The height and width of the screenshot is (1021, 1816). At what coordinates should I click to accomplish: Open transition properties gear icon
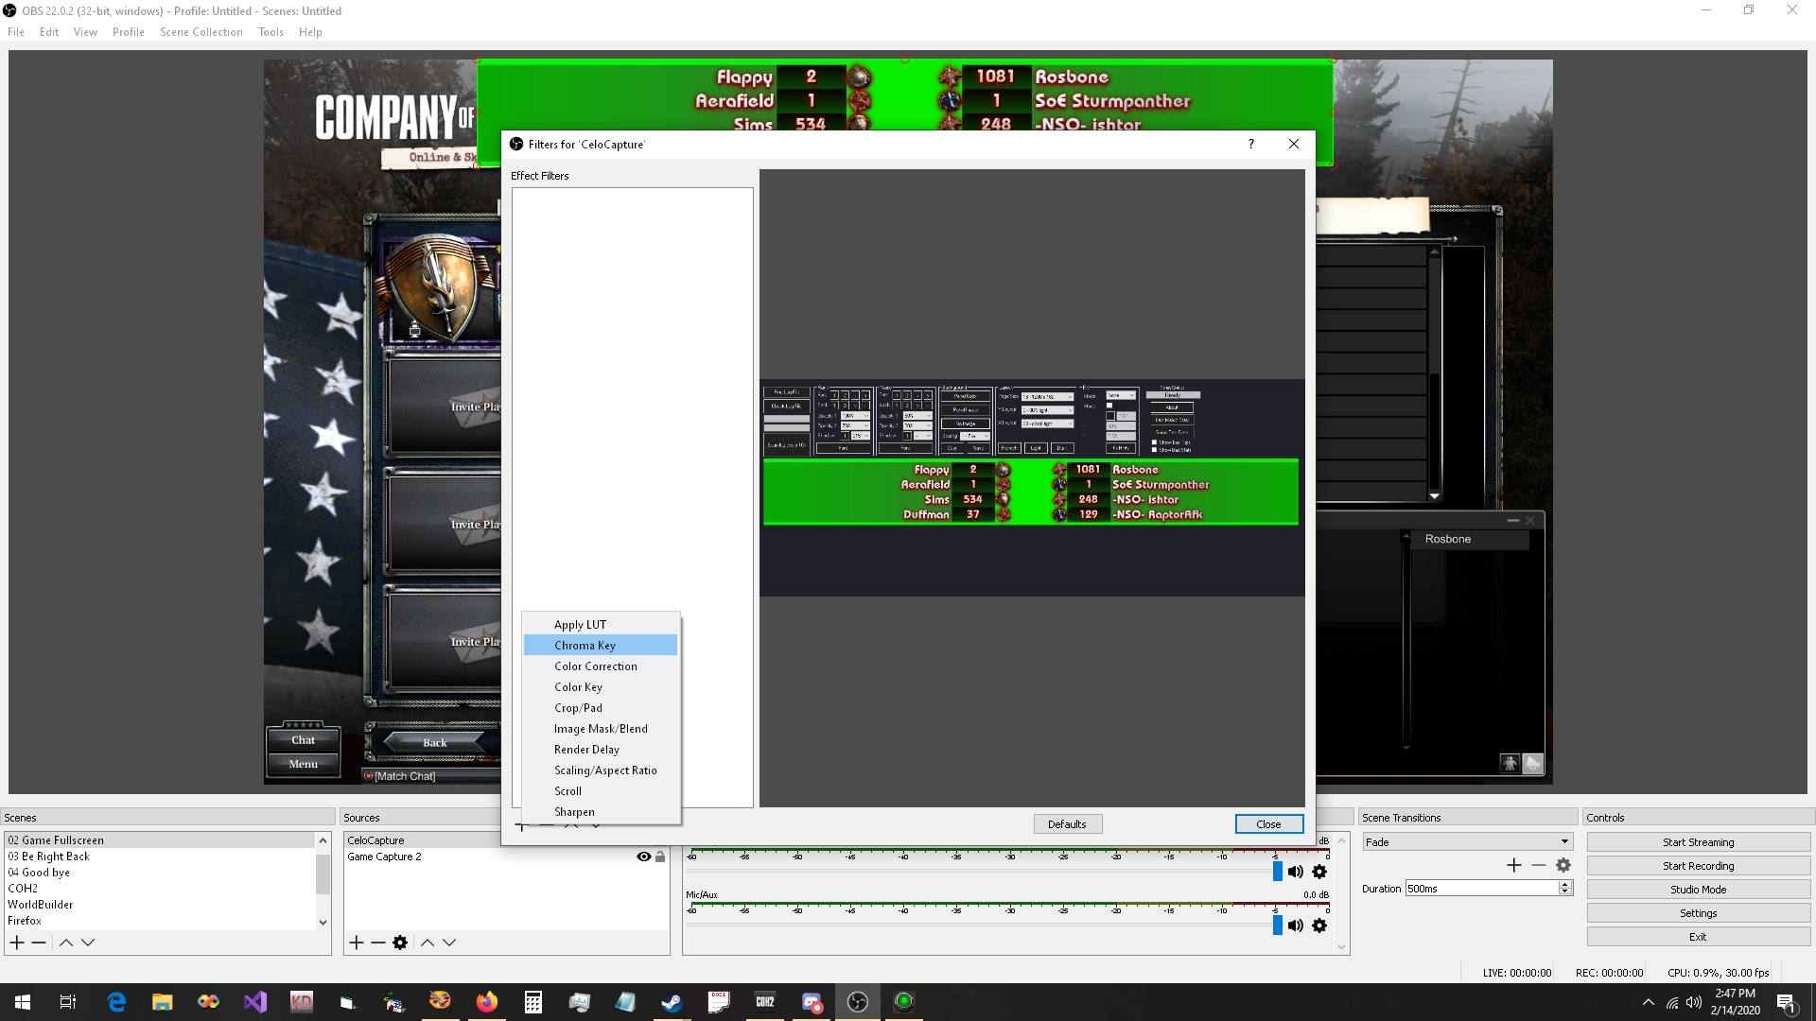point(1563,865)
